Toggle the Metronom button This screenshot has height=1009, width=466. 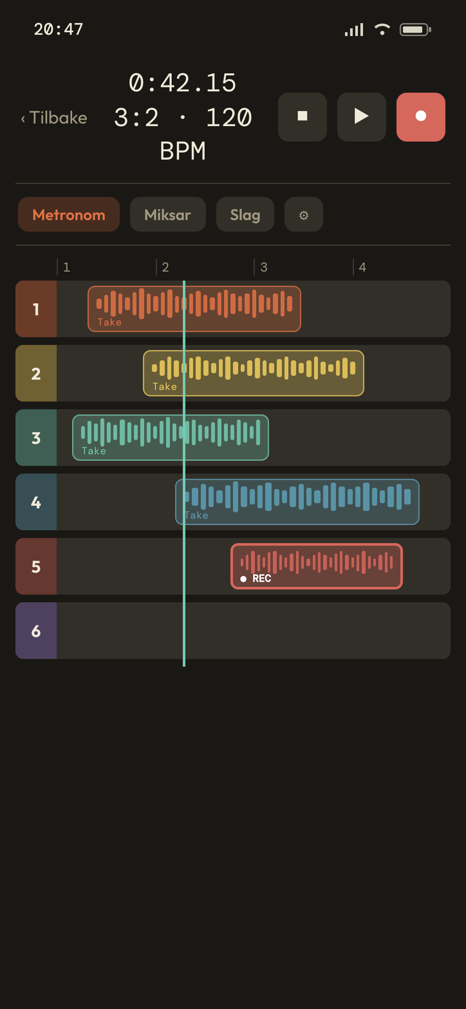pyautogui.click(x=69, y=214)
